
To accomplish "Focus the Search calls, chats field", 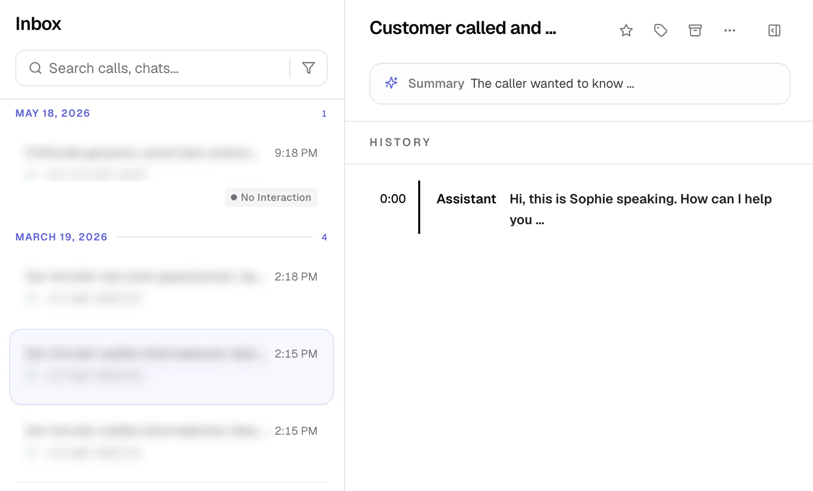I will [x=152, y=68].
